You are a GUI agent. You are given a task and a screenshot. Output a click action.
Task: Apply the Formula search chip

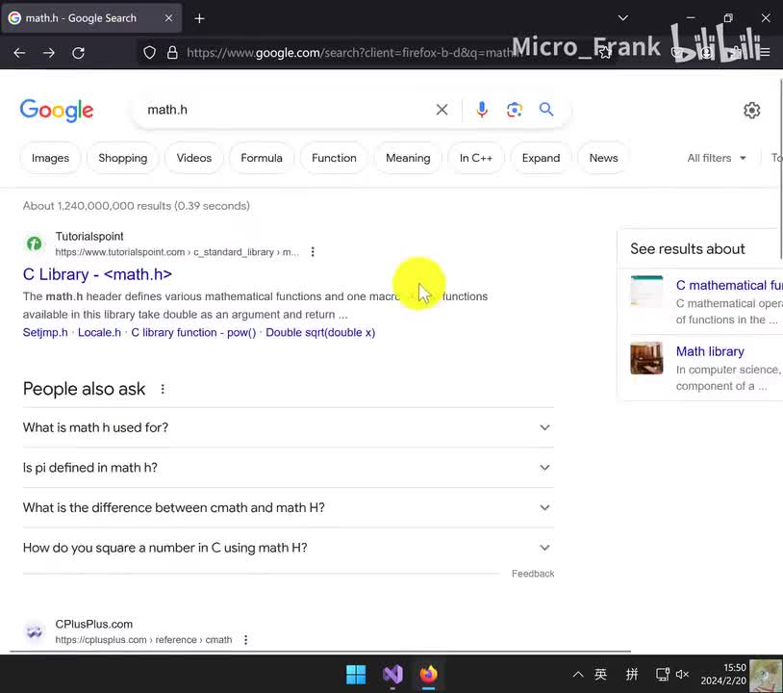pyautogui.click(x=262, y=158)
